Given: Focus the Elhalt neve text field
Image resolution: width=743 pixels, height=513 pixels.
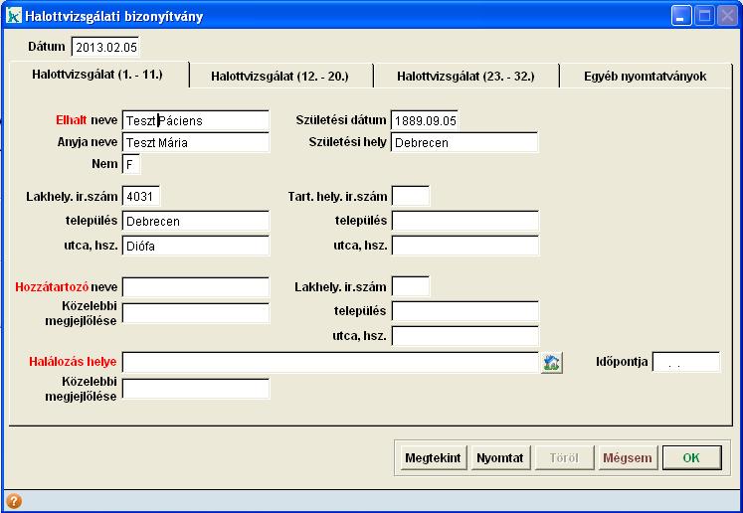Looking at the screenshot, I should click(x=195, y=120).
